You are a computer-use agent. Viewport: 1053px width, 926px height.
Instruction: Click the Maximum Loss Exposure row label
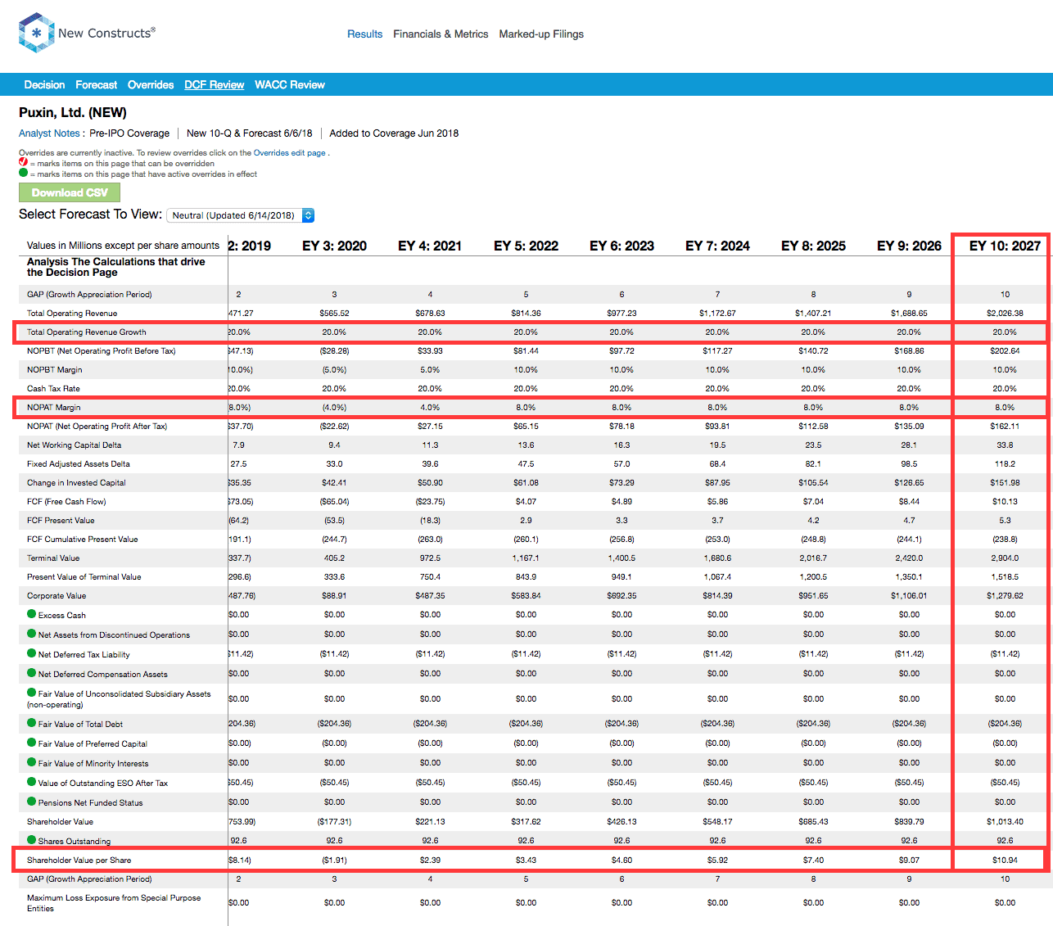click(114, 903)
